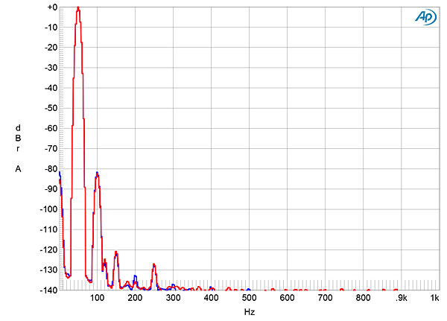Click the -120 label on the vertical axis
The width and height of the screenshot is (447, 321).
point(49,250)
